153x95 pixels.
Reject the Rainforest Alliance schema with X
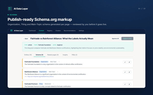[x=129, y=72]
